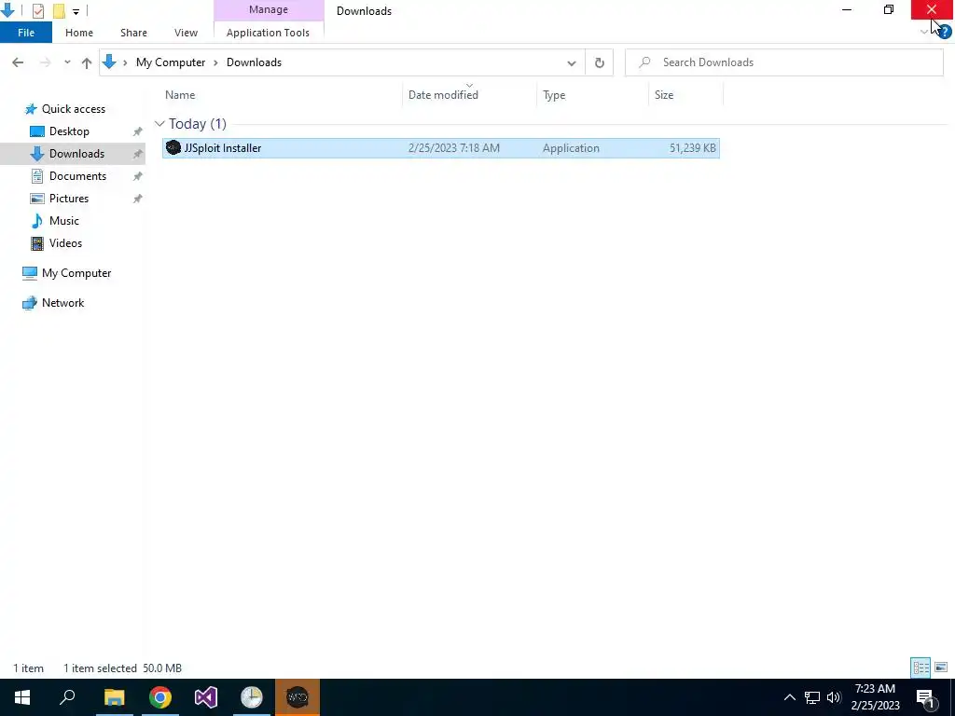This screenshot has height=716, width=955.
Task: Open the Application Tools tab
Action: [x=268, y=33]
